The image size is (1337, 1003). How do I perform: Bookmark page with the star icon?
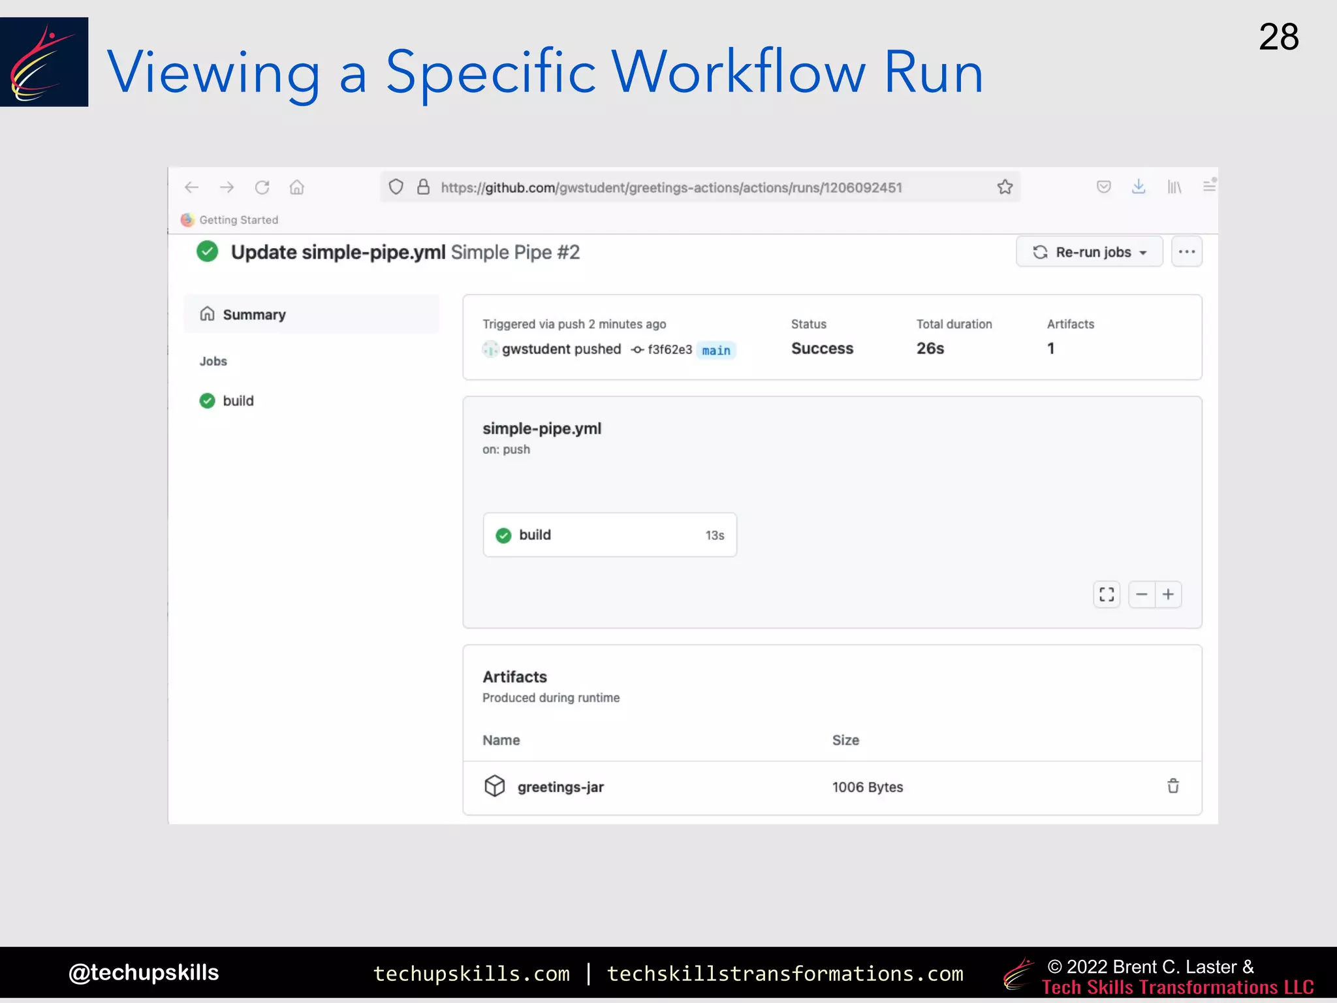pyautogui.click(x=1005, y=187)
